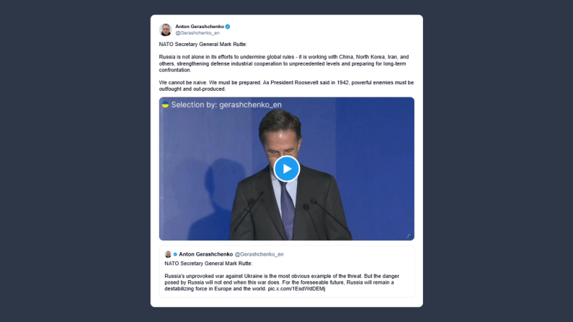Click the small avatar in the quoted tweet
This screenshot has height=322, width=573.
coord(168,254)
